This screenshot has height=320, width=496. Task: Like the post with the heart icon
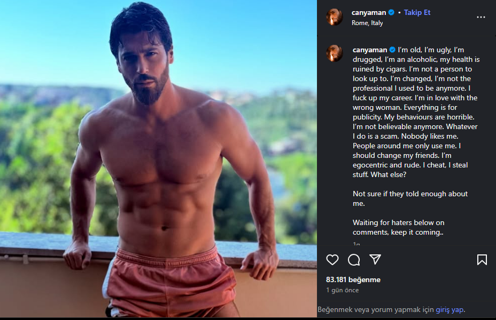(332, 260)
